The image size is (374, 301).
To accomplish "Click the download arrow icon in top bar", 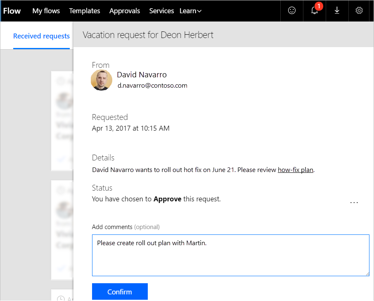I will pos(337,11).
